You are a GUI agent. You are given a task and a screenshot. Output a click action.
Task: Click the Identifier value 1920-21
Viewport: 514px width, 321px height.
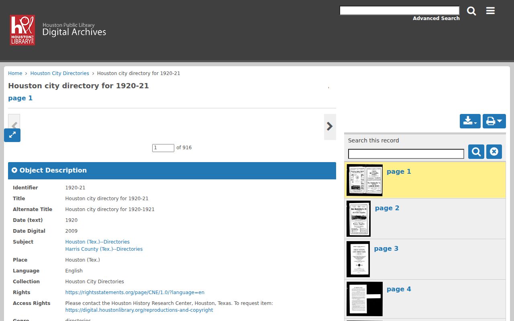click(x=75, y=188)
